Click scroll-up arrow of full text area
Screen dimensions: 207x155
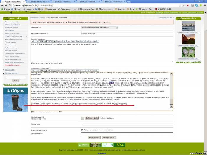click(171, 74)
